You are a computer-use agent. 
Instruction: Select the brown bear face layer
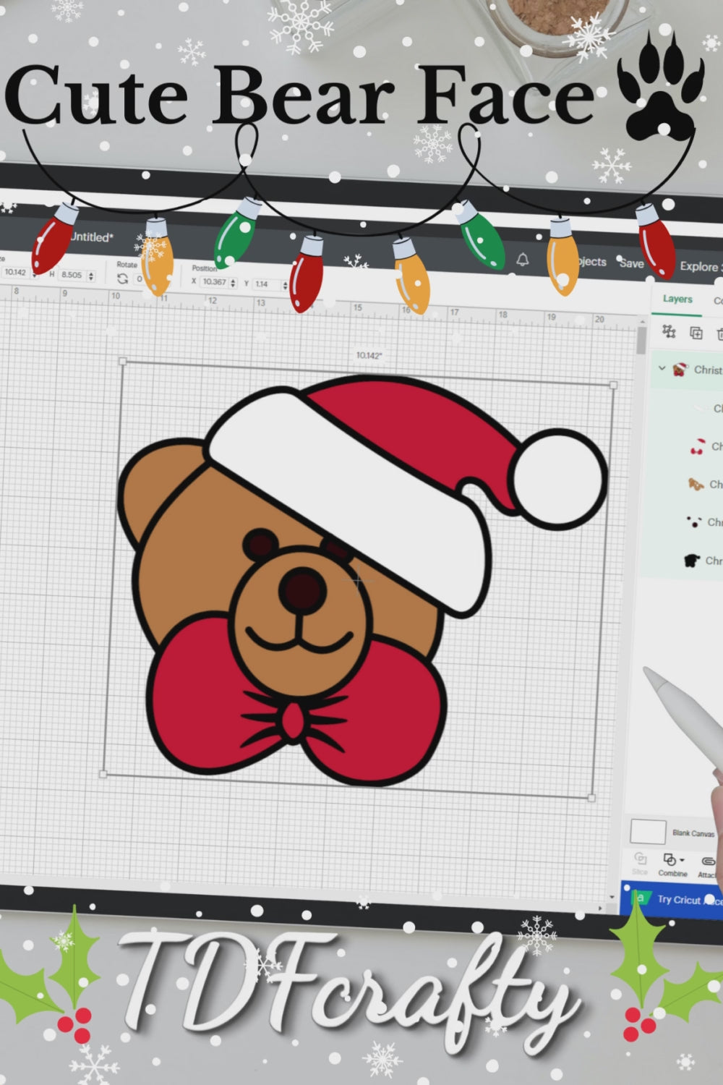(696, 484)
